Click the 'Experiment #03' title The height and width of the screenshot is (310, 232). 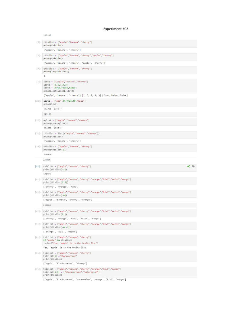click(x=116, y=29)
